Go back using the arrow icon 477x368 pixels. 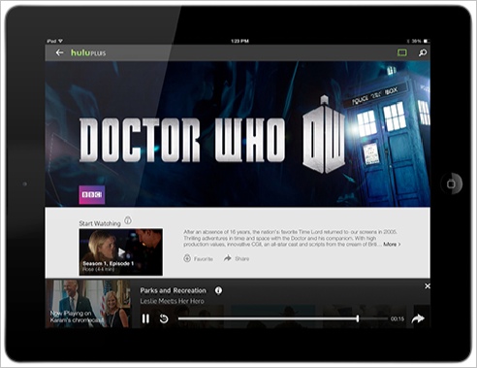click(x=59, y=52)
